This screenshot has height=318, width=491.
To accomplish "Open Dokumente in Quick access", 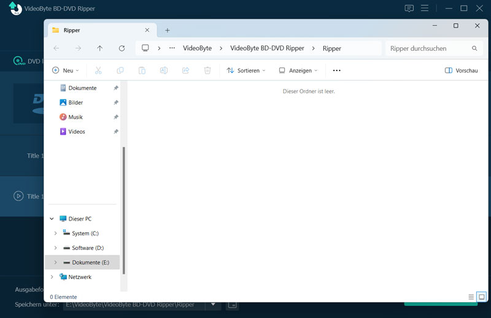I will (82, 88).
